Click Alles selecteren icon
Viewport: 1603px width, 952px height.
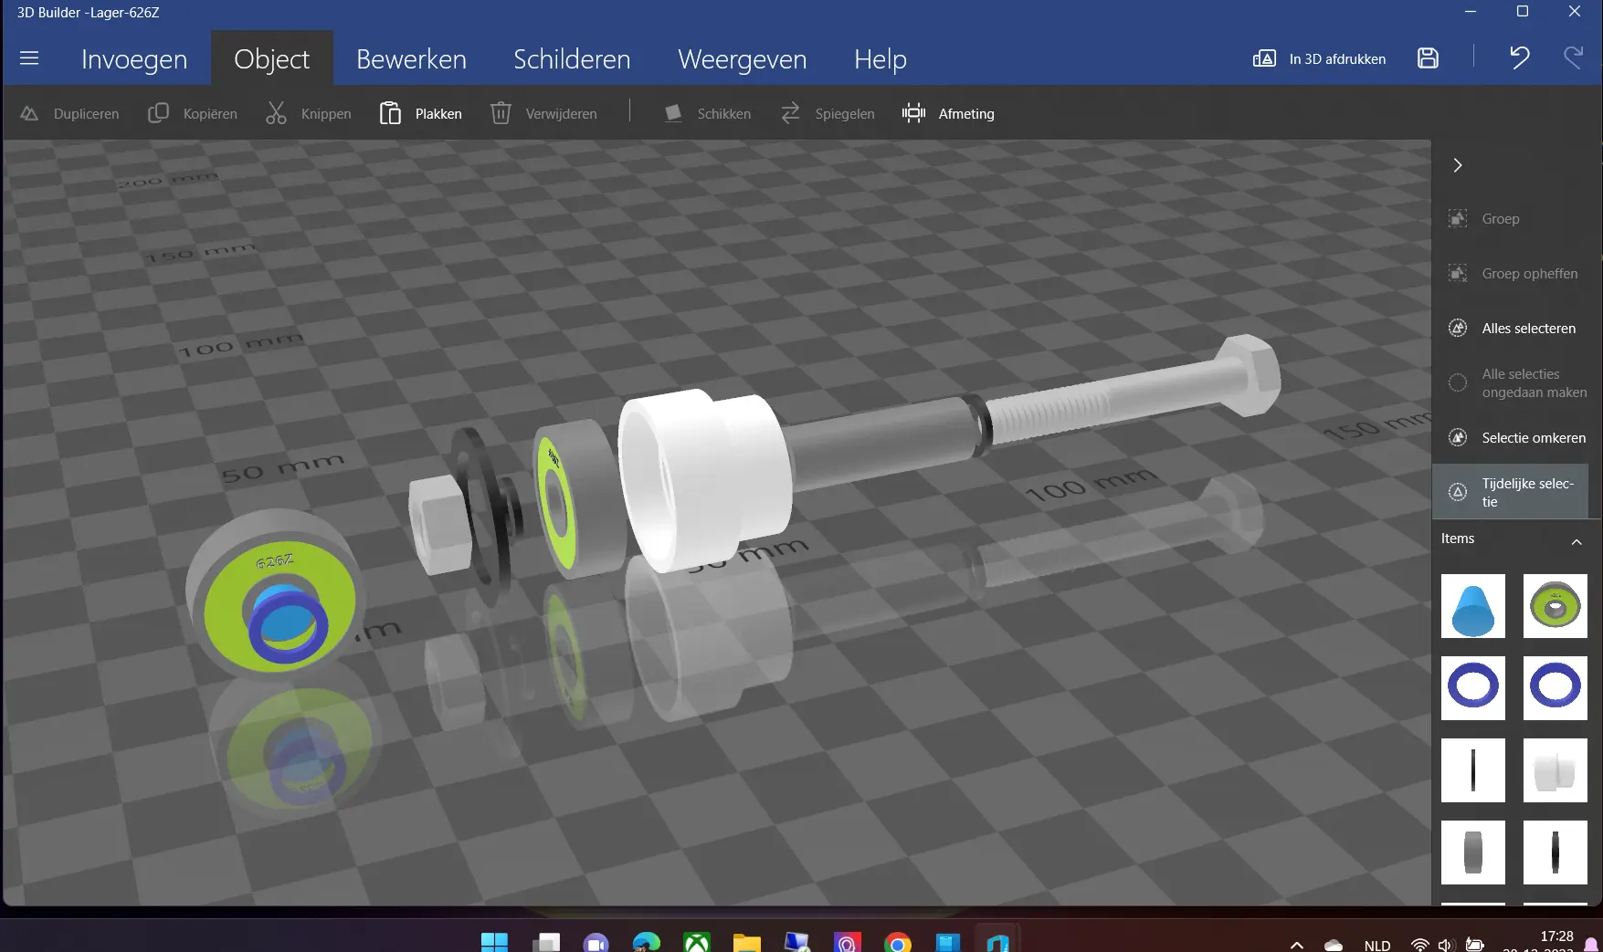click(x=1458, y=329)
